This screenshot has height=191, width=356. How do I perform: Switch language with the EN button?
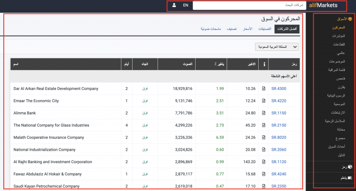(x=185, y=5)
